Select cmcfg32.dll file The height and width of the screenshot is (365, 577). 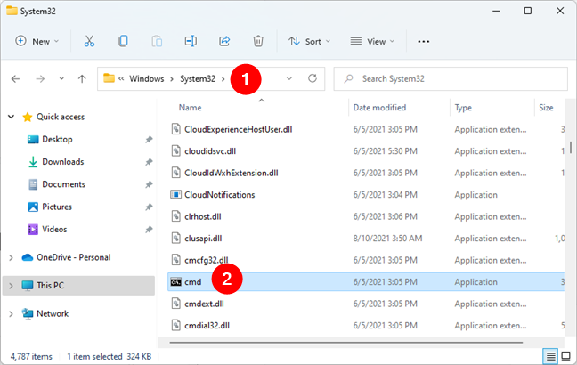pyautogui.click(x=206, y=260)
